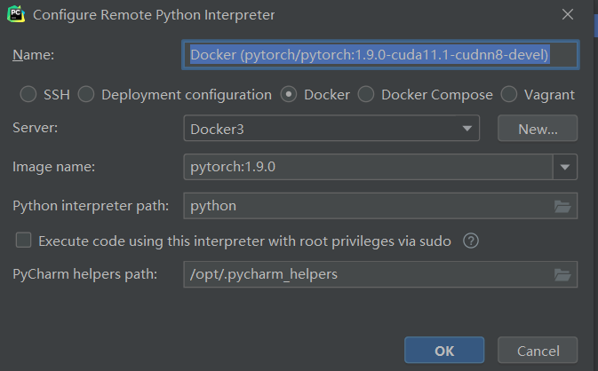Viewport: 598px width, 371px height.
Task: Select the Docker radio option
Action: point(288,94)
